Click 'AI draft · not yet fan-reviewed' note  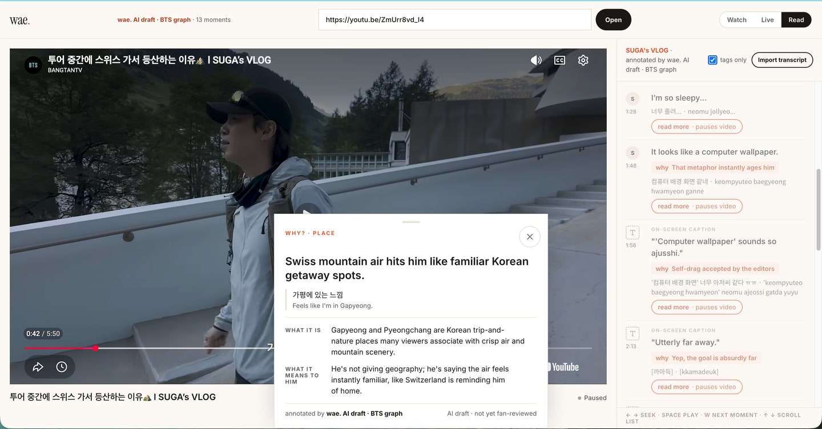pos(492,414)
